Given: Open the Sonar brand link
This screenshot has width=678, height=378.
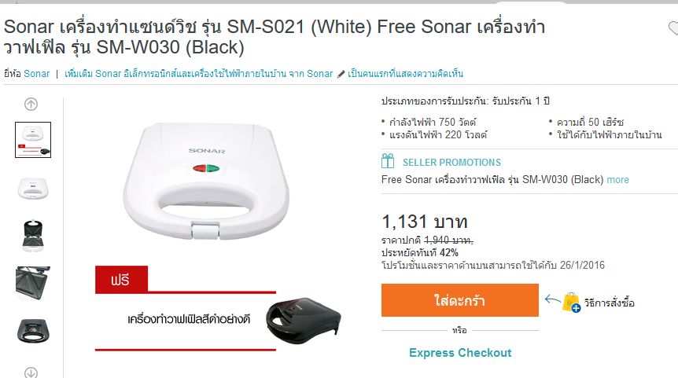Looking at the screenshot, I should click(x=37, y=74).
